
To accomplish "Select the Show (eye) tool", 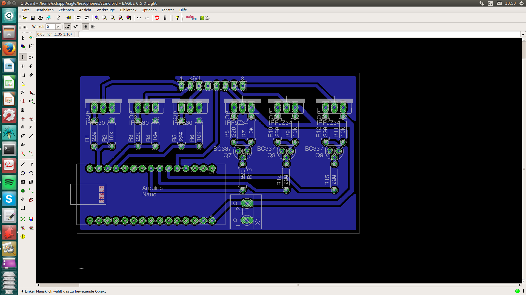I will tap(31, 38).
